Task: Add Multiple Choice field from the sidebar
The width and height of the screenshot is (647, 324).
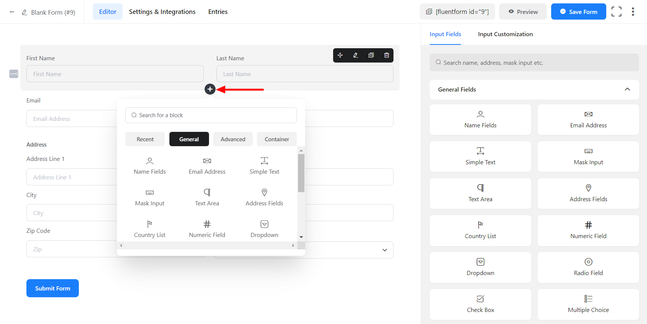Action: click(588, 304)
